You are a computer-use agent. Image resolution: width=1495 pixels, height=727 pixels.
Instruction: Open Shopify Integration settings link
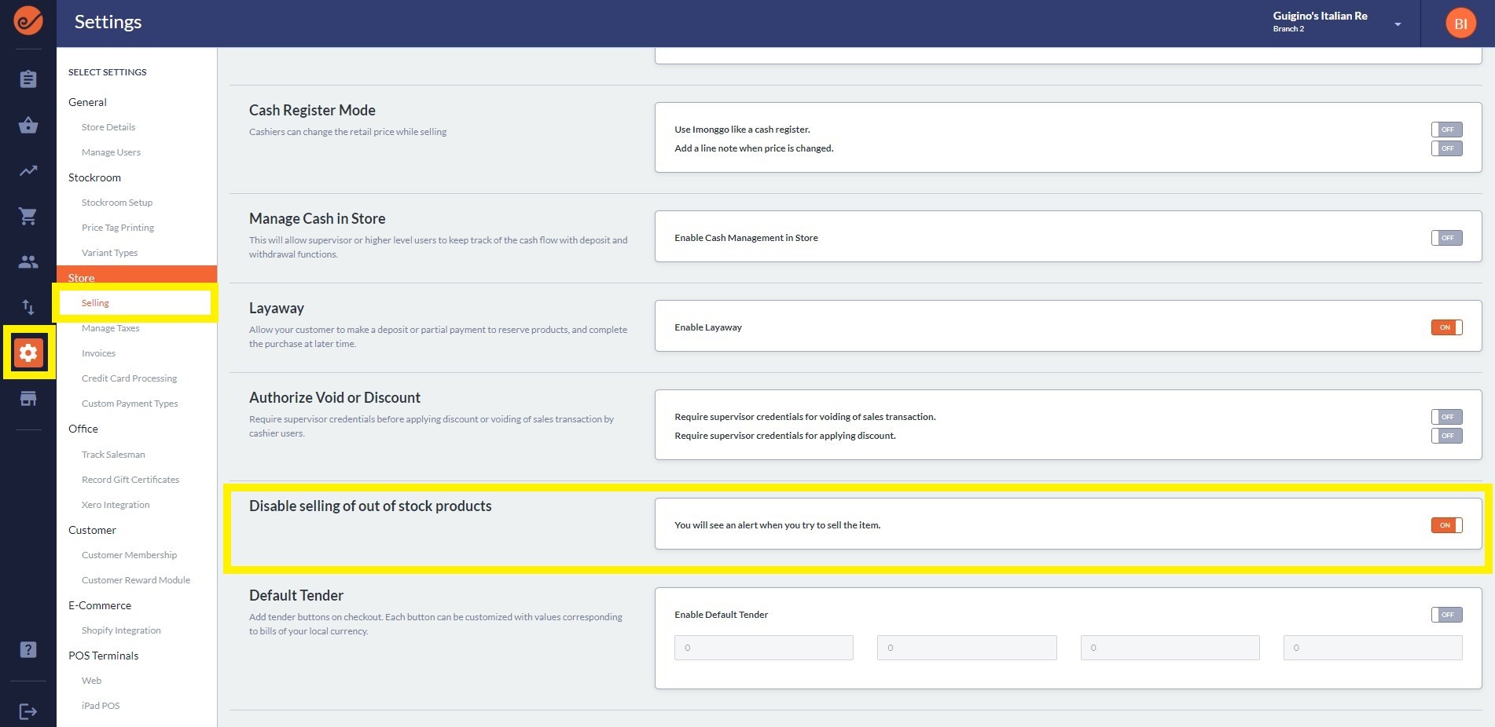pyautogui.click(x=121, y=630)
